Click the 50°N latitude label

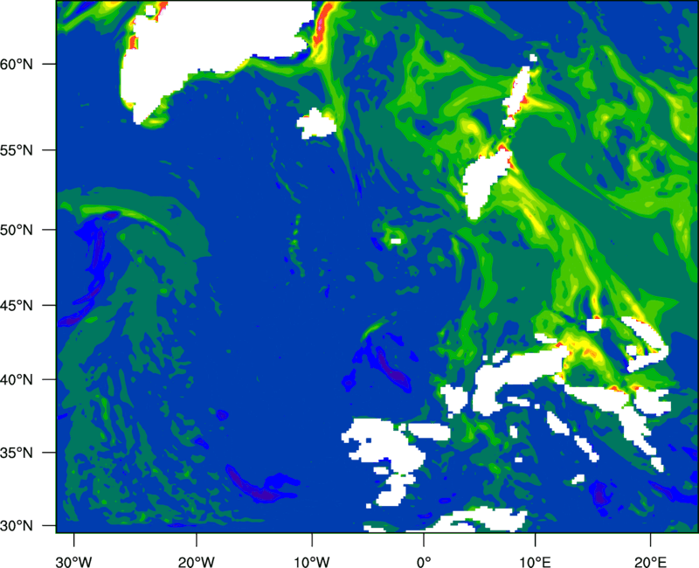point(17,230)
